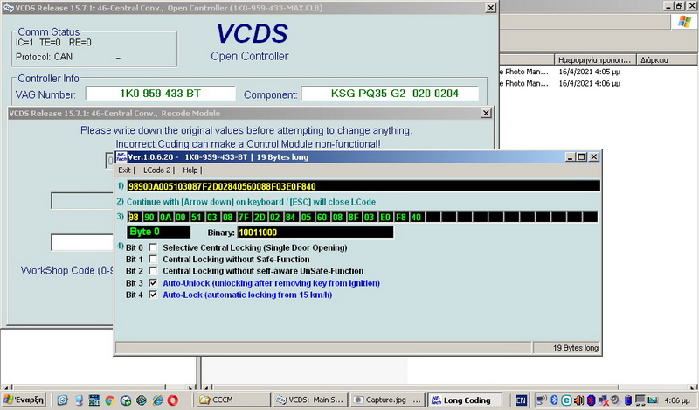Switch to Capture.jpg in the taskbar

pos(387,400)
